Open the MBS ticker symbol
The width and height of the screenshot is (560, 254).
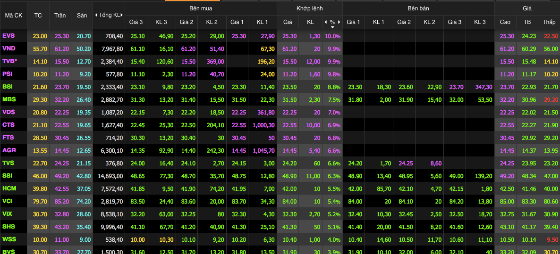point(9,99)
